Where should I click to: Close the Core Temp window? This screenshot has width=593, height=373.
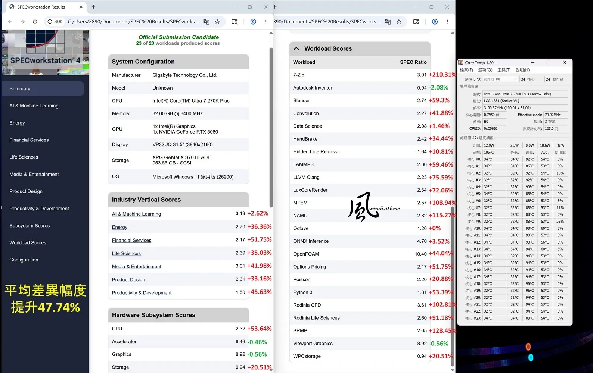pyautogui.click(x=564, y=63)
